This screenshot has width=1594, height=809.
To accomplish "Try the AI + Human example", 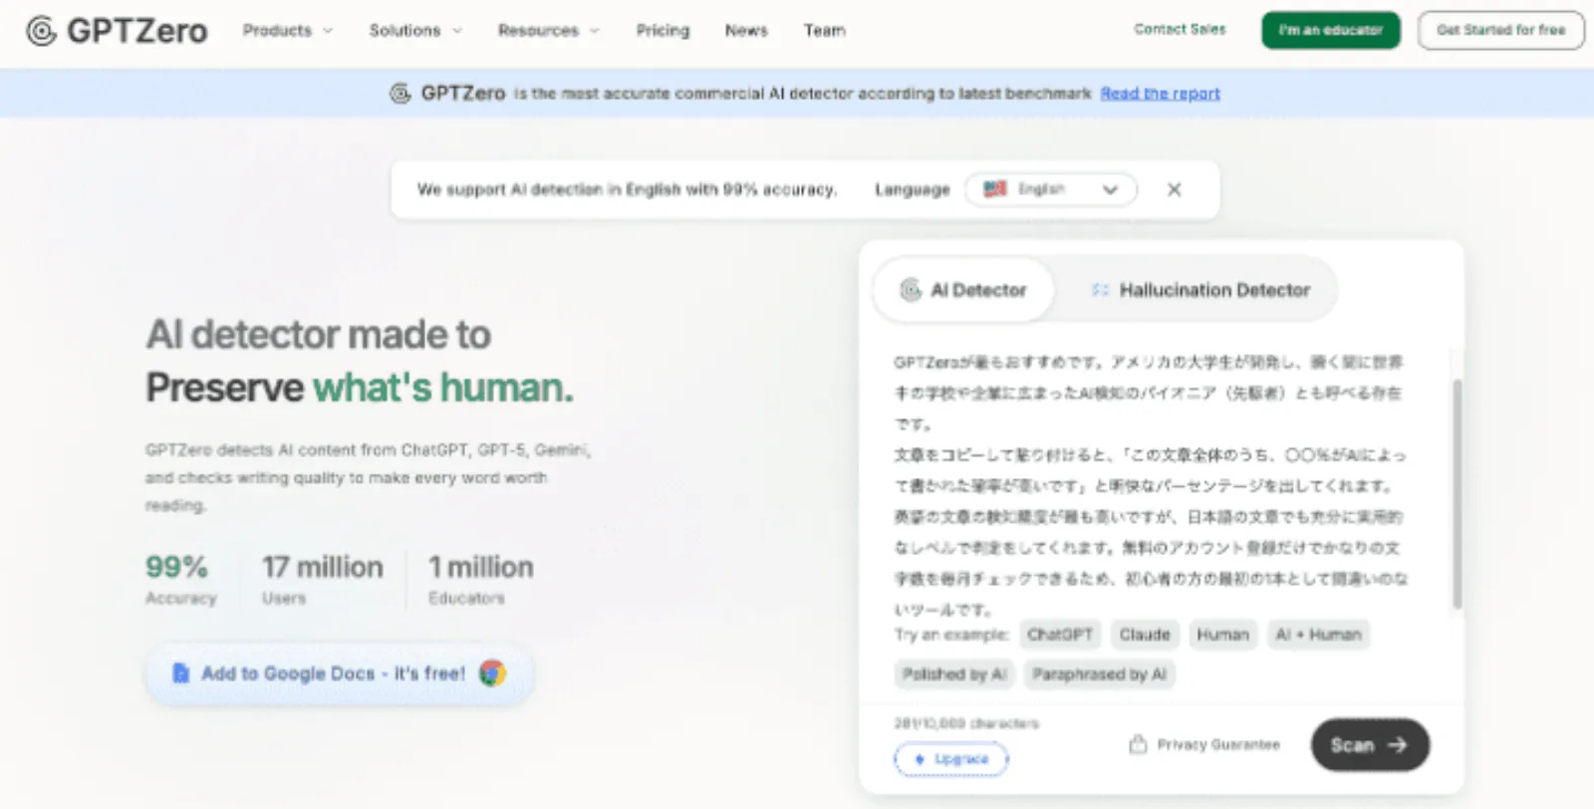I will 1318,635.
